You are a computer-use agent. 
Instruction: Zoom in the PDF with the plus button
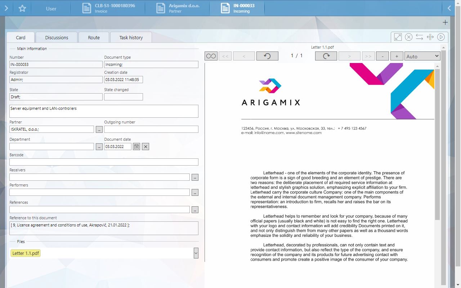click(397, 56)
